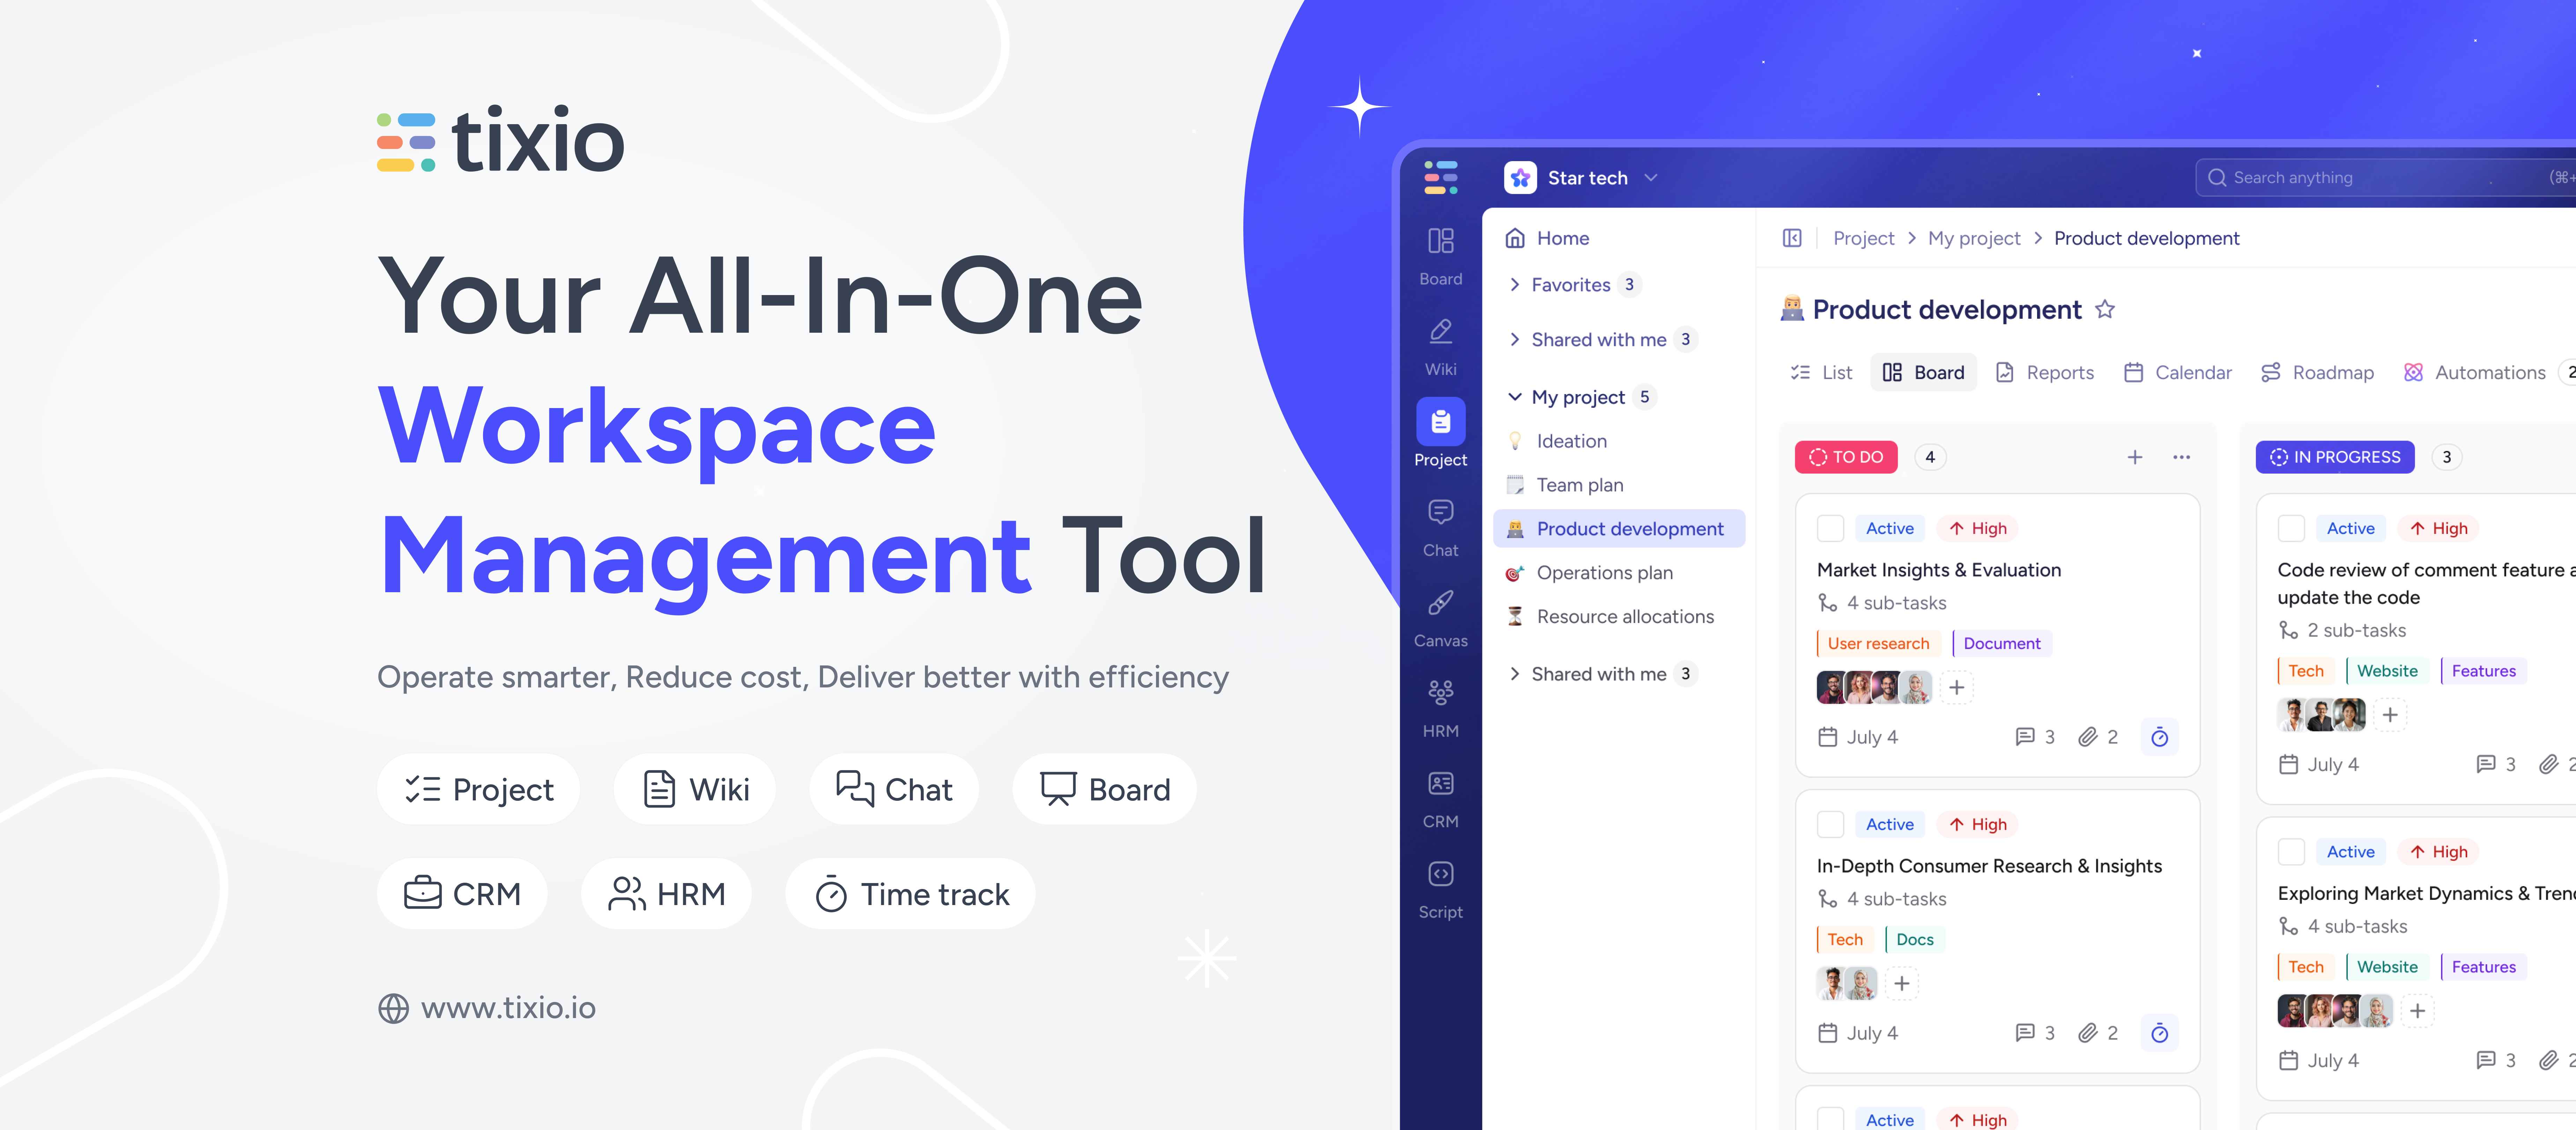The width and height of the screenshot is (2576, 1130).
Task: Collapse the My project tree
Action: coord(1514,397)
